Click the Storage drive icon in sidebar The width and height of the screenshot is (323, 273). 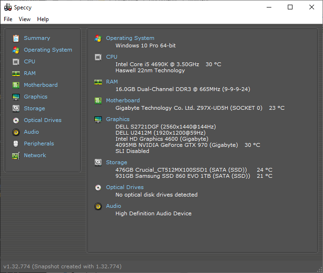pyautogui.click(x=16, y=108)
